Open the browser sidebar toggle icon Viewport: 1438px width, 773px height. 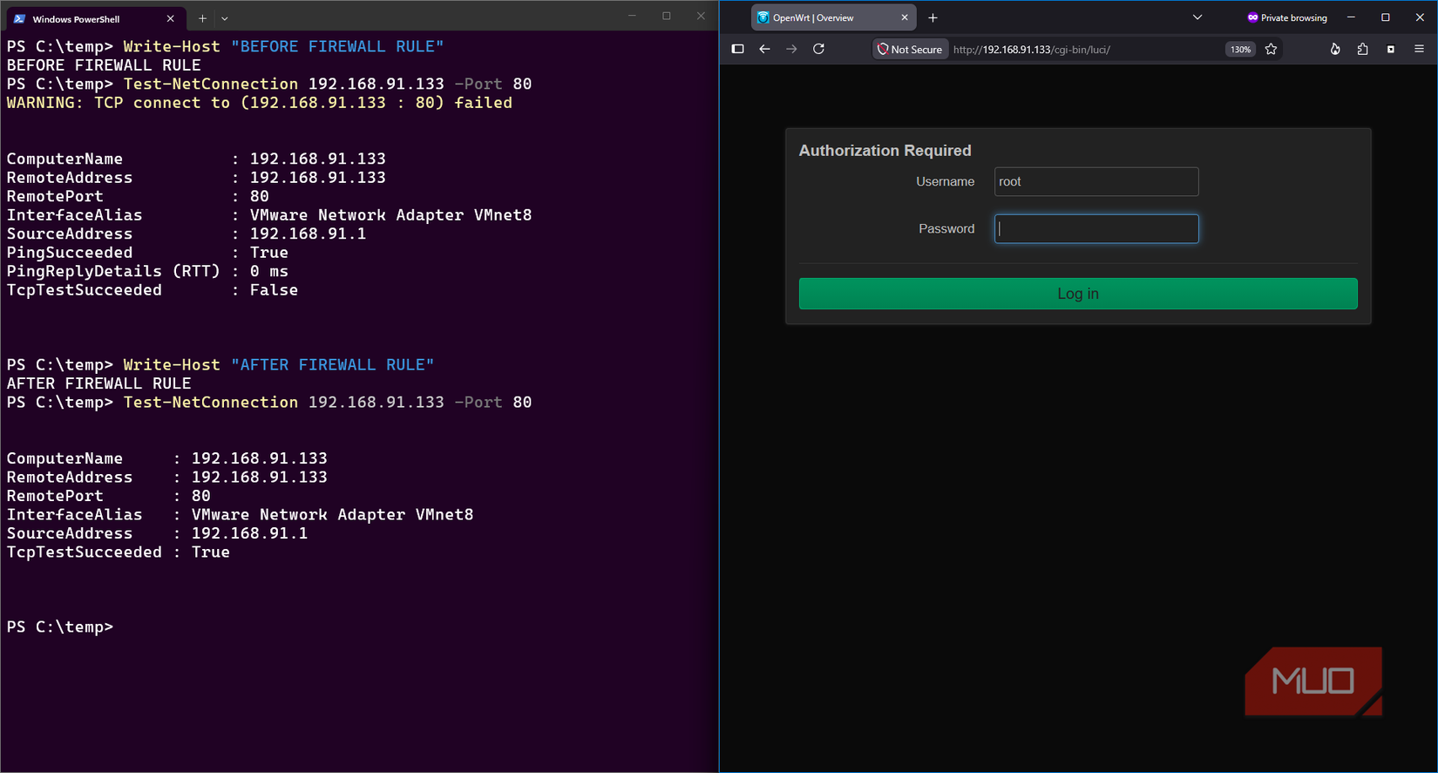click(x=737, y=49)
